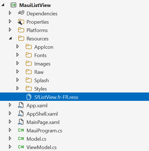The image size is (149, 151).
Task: Click the C# icon of Model.cs
Action: point(21,139)
